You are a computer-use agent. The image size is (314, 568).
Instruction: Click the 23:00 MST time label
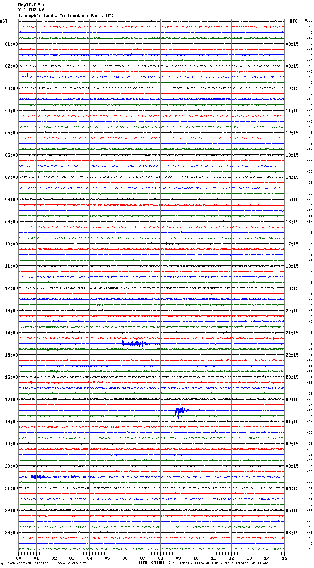click(11, 533)
